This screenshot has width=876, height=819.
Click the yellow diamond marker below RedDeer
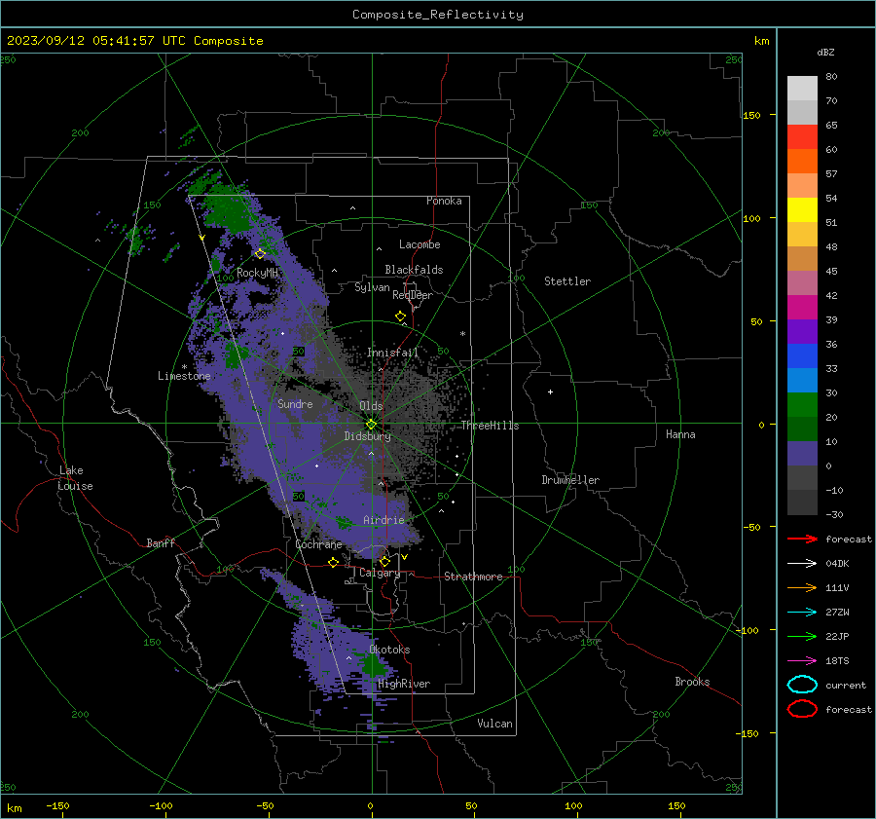[401, 316]
